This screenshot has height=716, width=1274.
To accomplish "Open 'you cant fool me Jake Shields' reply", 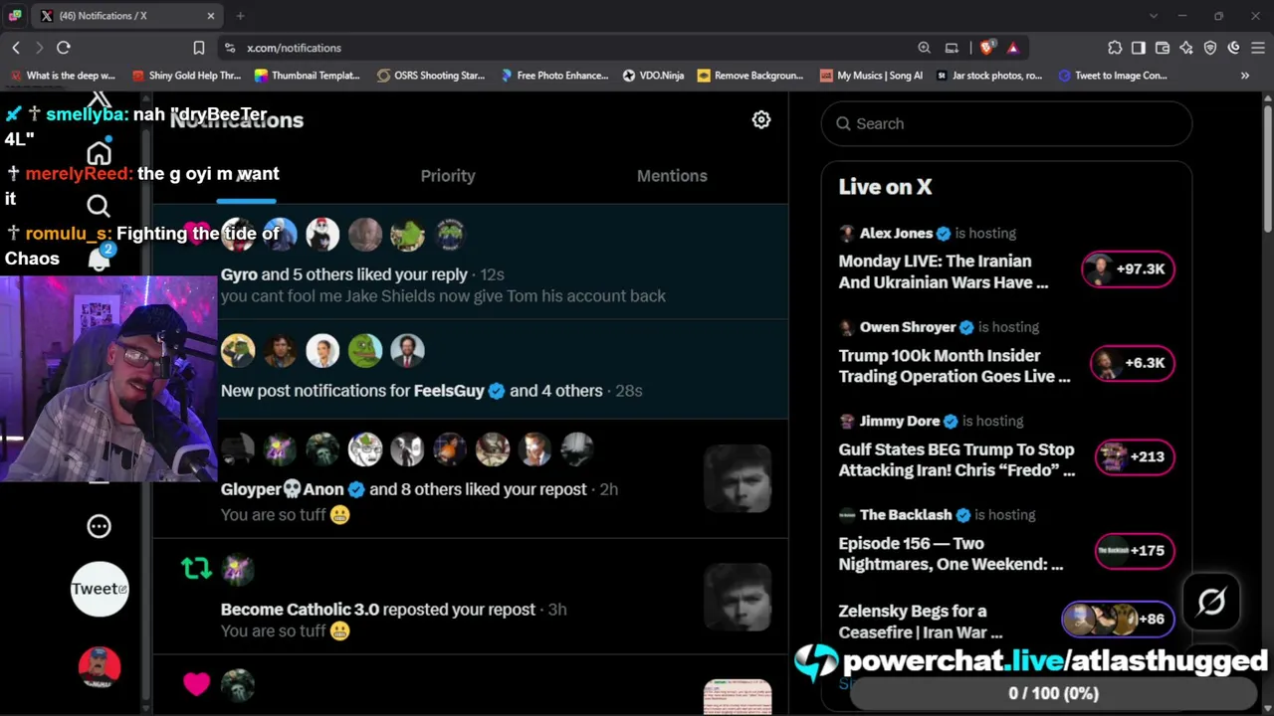I will point(443,296).
